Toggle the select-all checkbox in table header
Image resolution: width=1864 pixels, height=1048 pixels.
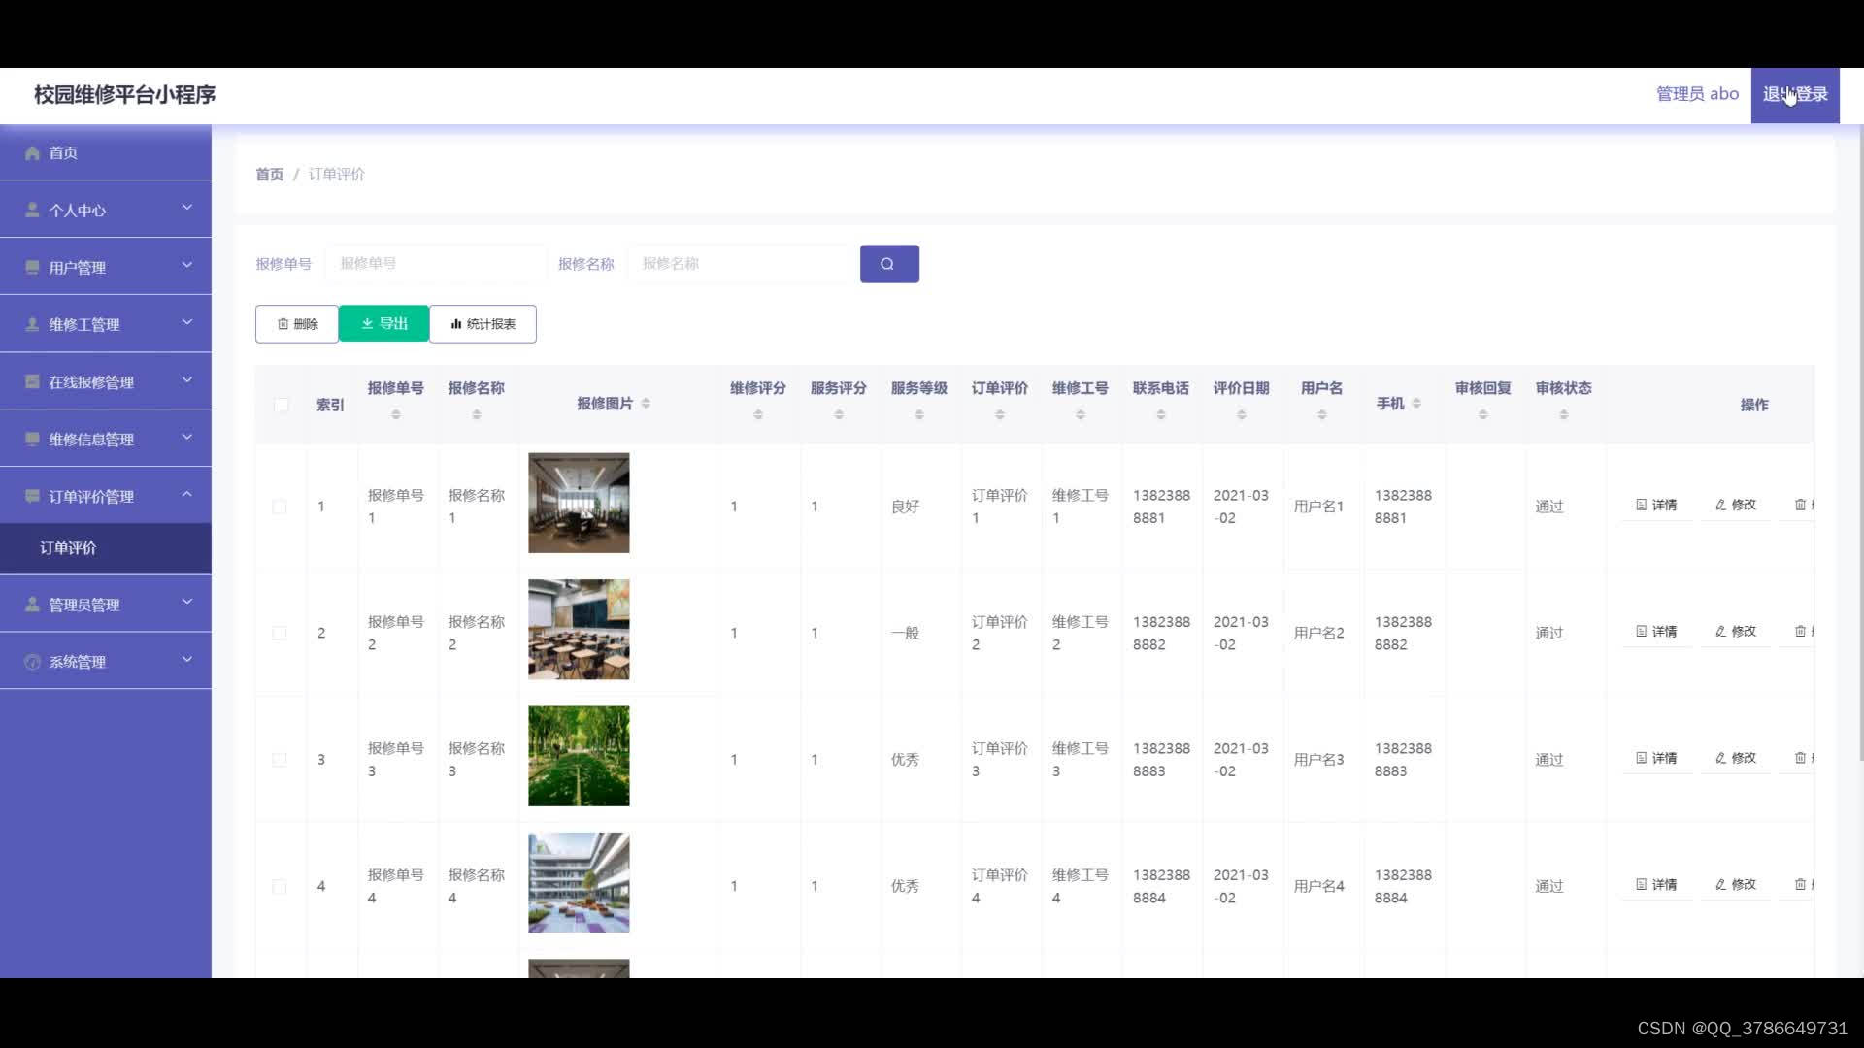click(281, 405)
